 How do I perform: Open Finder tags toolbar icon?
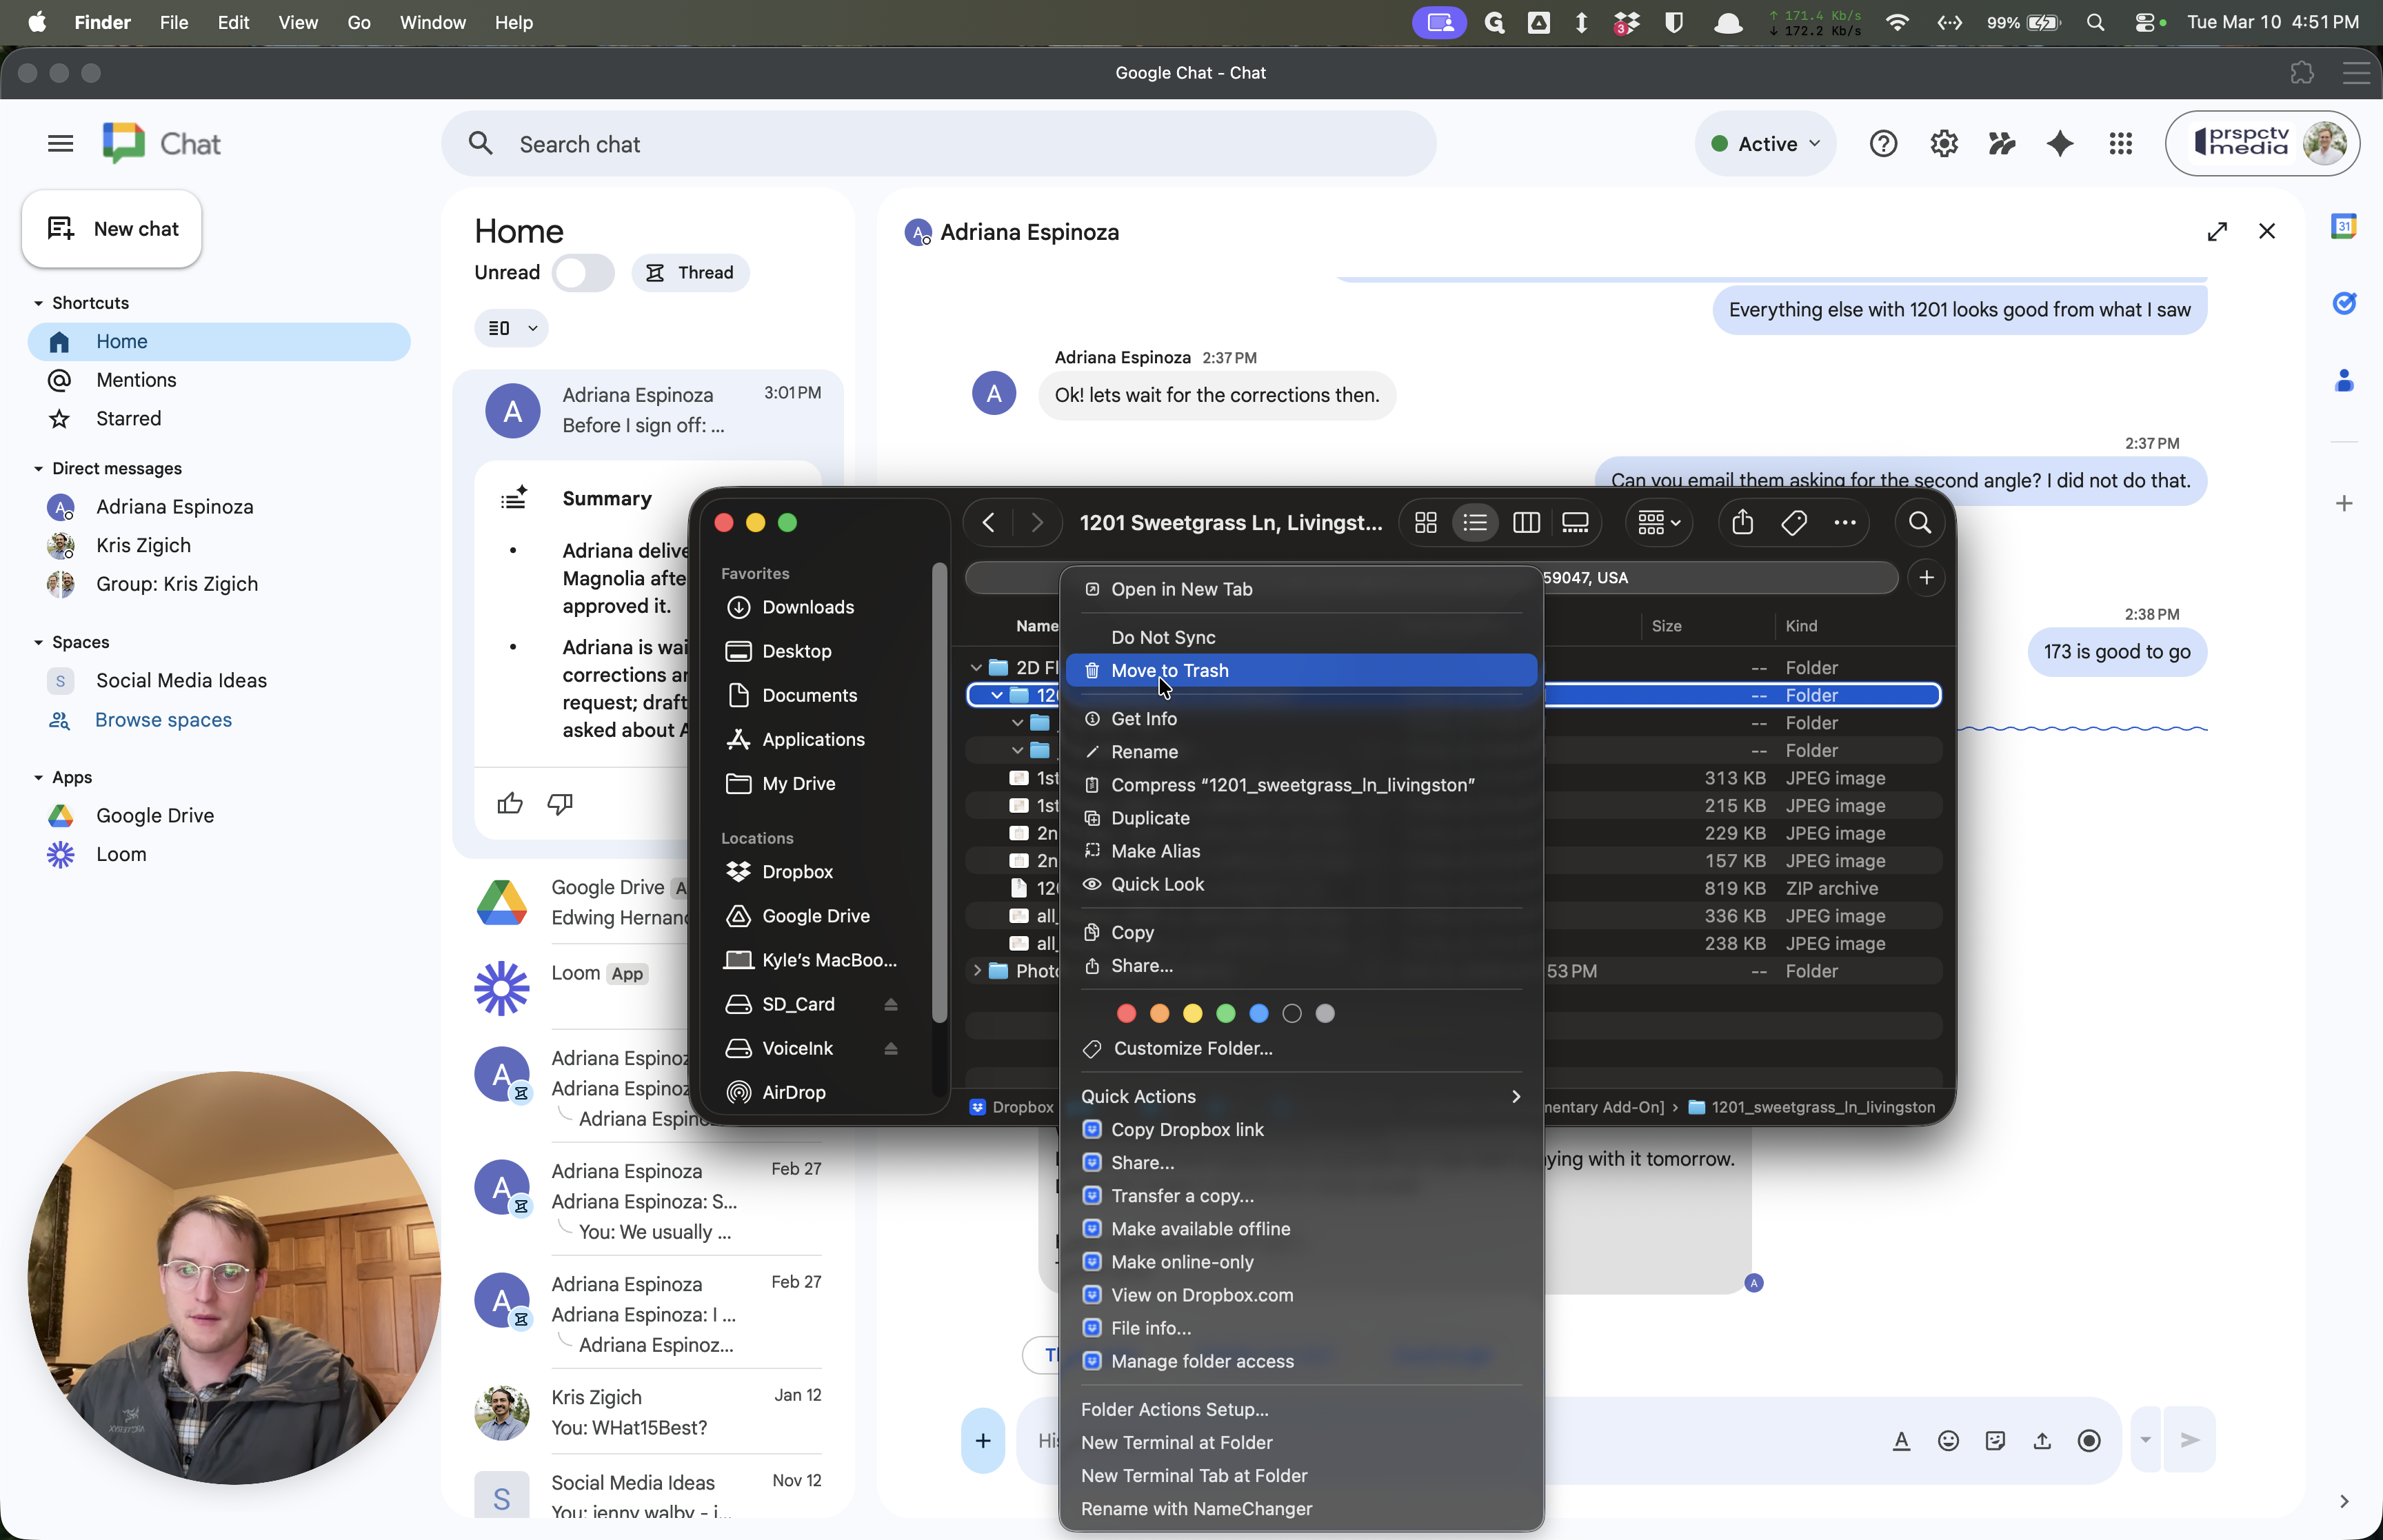point(1793,523)
